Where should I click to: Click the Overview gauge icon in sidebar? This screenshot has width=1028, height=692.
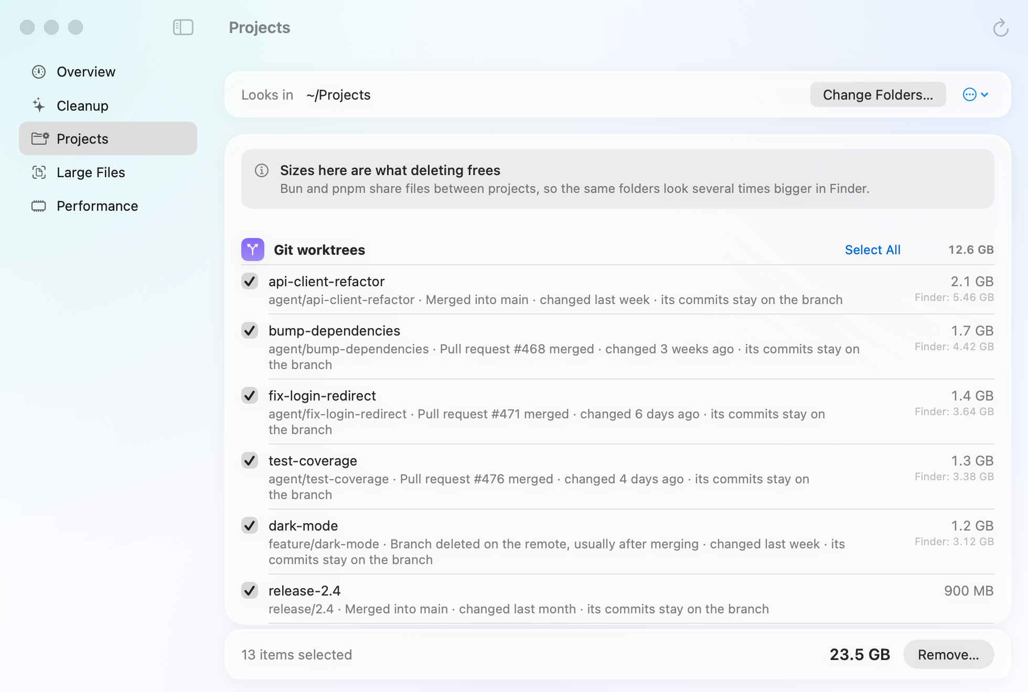pos(39,72)
